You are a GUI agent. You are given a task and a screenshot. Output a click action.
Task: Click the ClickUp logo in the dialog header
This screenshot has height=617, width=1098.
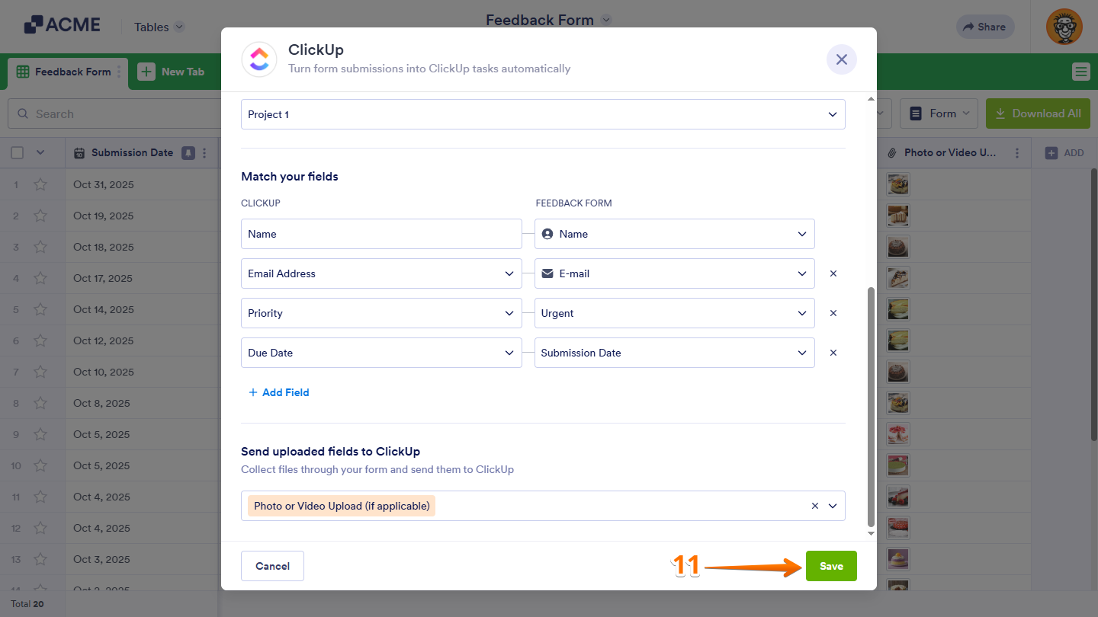[x=258, y=59]
